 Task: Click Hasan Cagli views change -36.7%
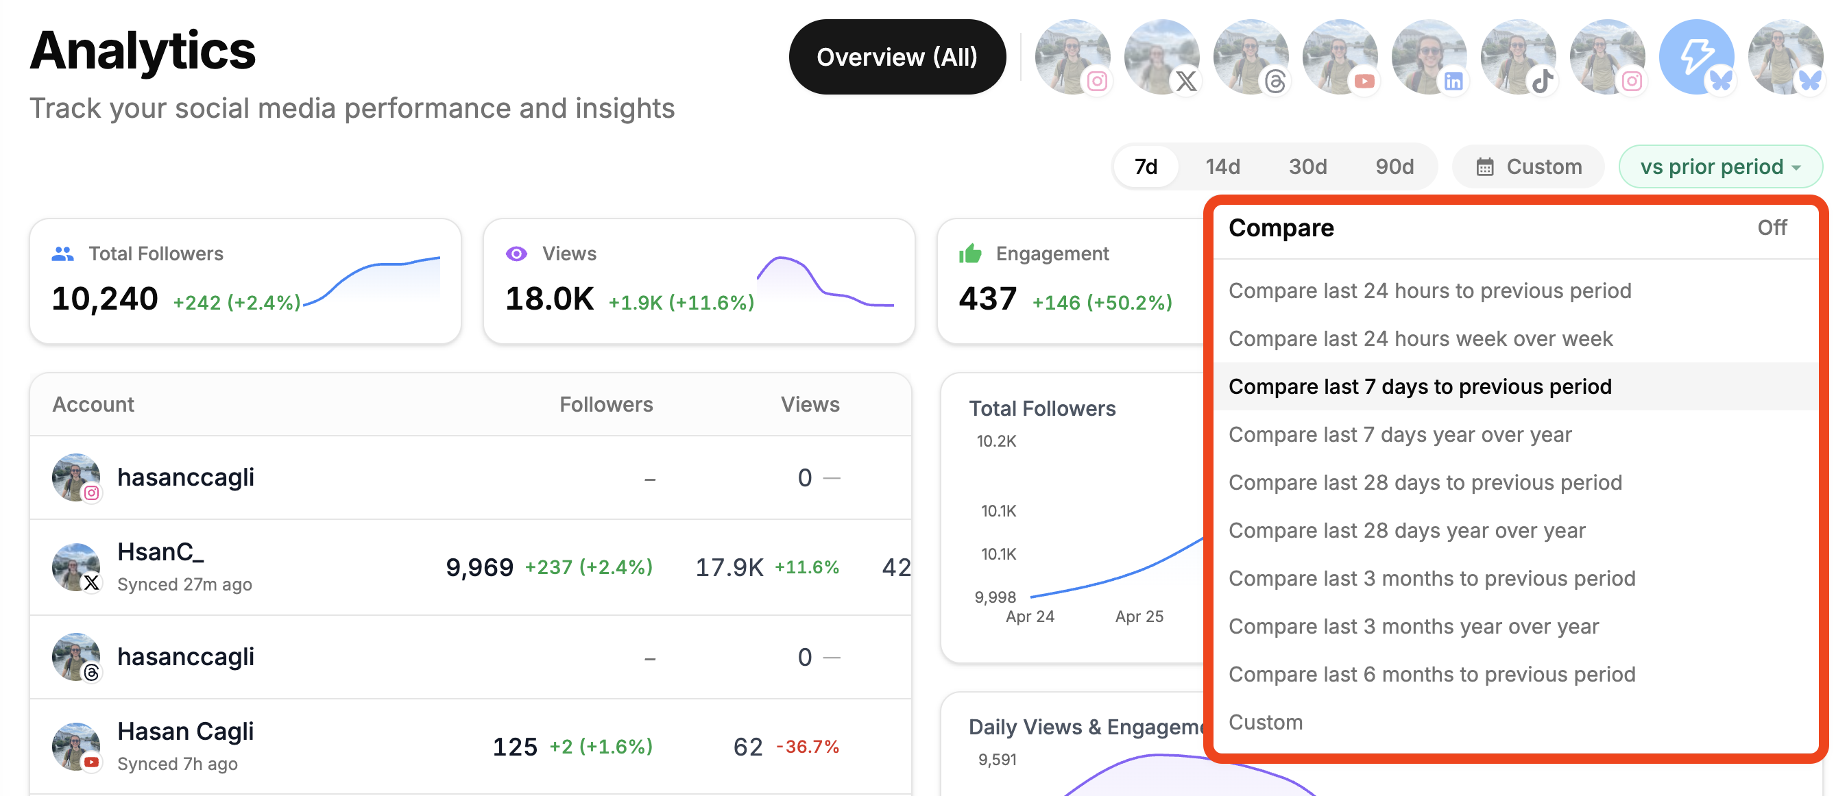pos(808,747)
